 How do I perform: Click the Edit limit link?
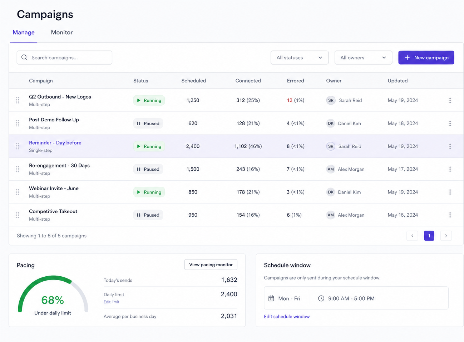(112, 302)
